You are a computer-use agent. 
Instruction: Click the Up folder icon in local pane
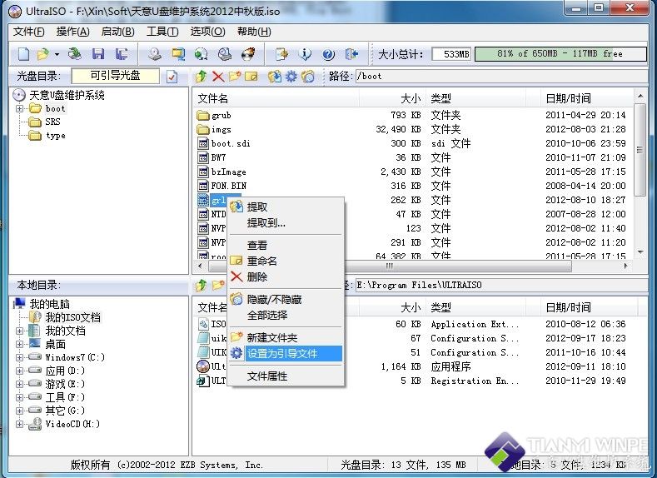point(202,285)
